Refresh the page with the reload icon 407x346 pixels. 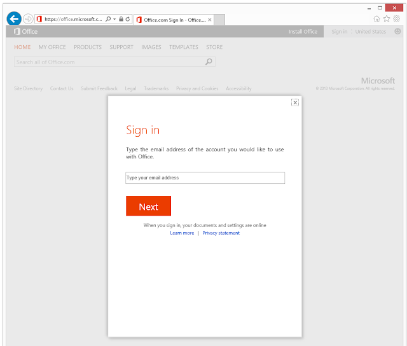(x=128, y=19)
